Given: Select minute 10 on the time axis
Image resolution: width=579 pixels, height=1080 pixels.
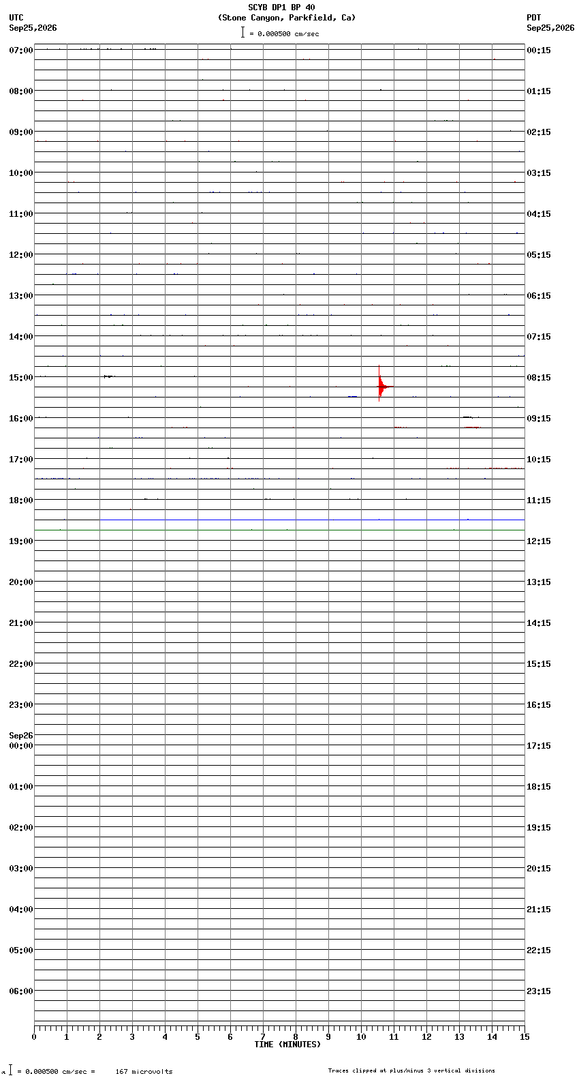Looking at the screenshot, I should pyautogui.click(x=361, y=1037).
